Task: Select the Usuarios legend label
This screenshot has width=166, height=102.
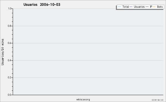Action: coord(139,7)
